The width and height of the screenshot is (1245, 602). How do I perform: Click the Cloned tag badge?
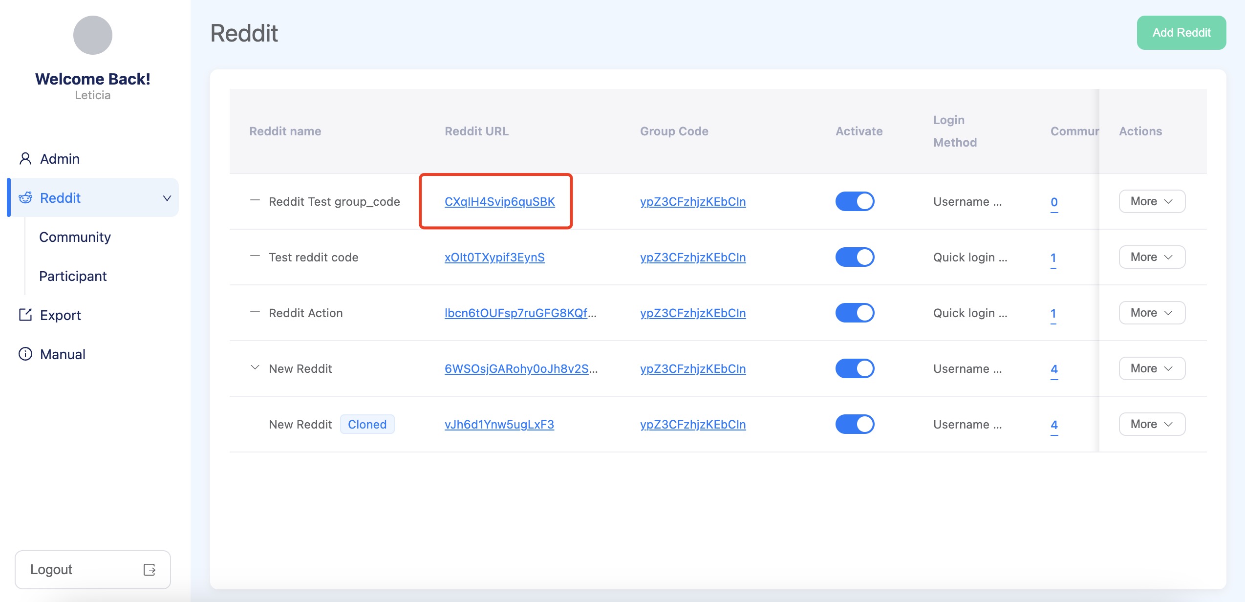(x=367, y=424)
